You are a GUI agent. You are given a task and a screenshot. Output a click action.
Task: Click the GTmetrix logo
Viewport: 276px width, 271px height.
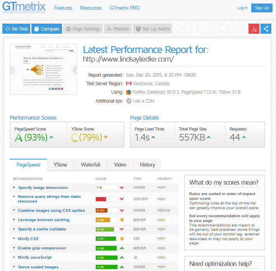pyautogui.click(x=24, y=7)
